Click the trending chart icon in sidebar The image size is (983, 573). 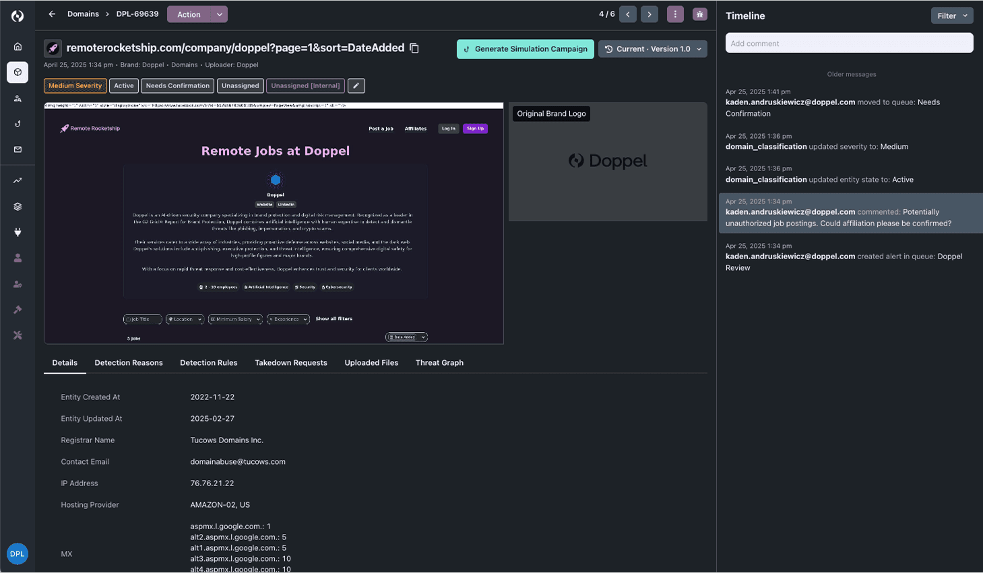point(18,180)
